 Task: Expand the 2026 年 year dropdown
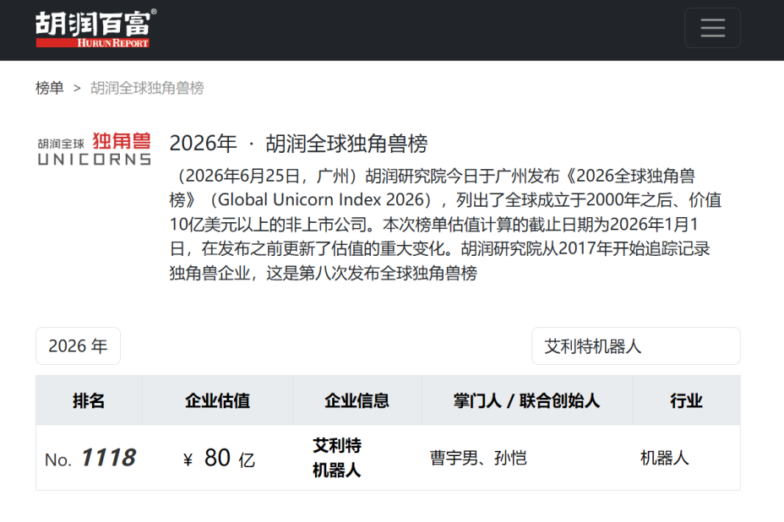point(78,346)
